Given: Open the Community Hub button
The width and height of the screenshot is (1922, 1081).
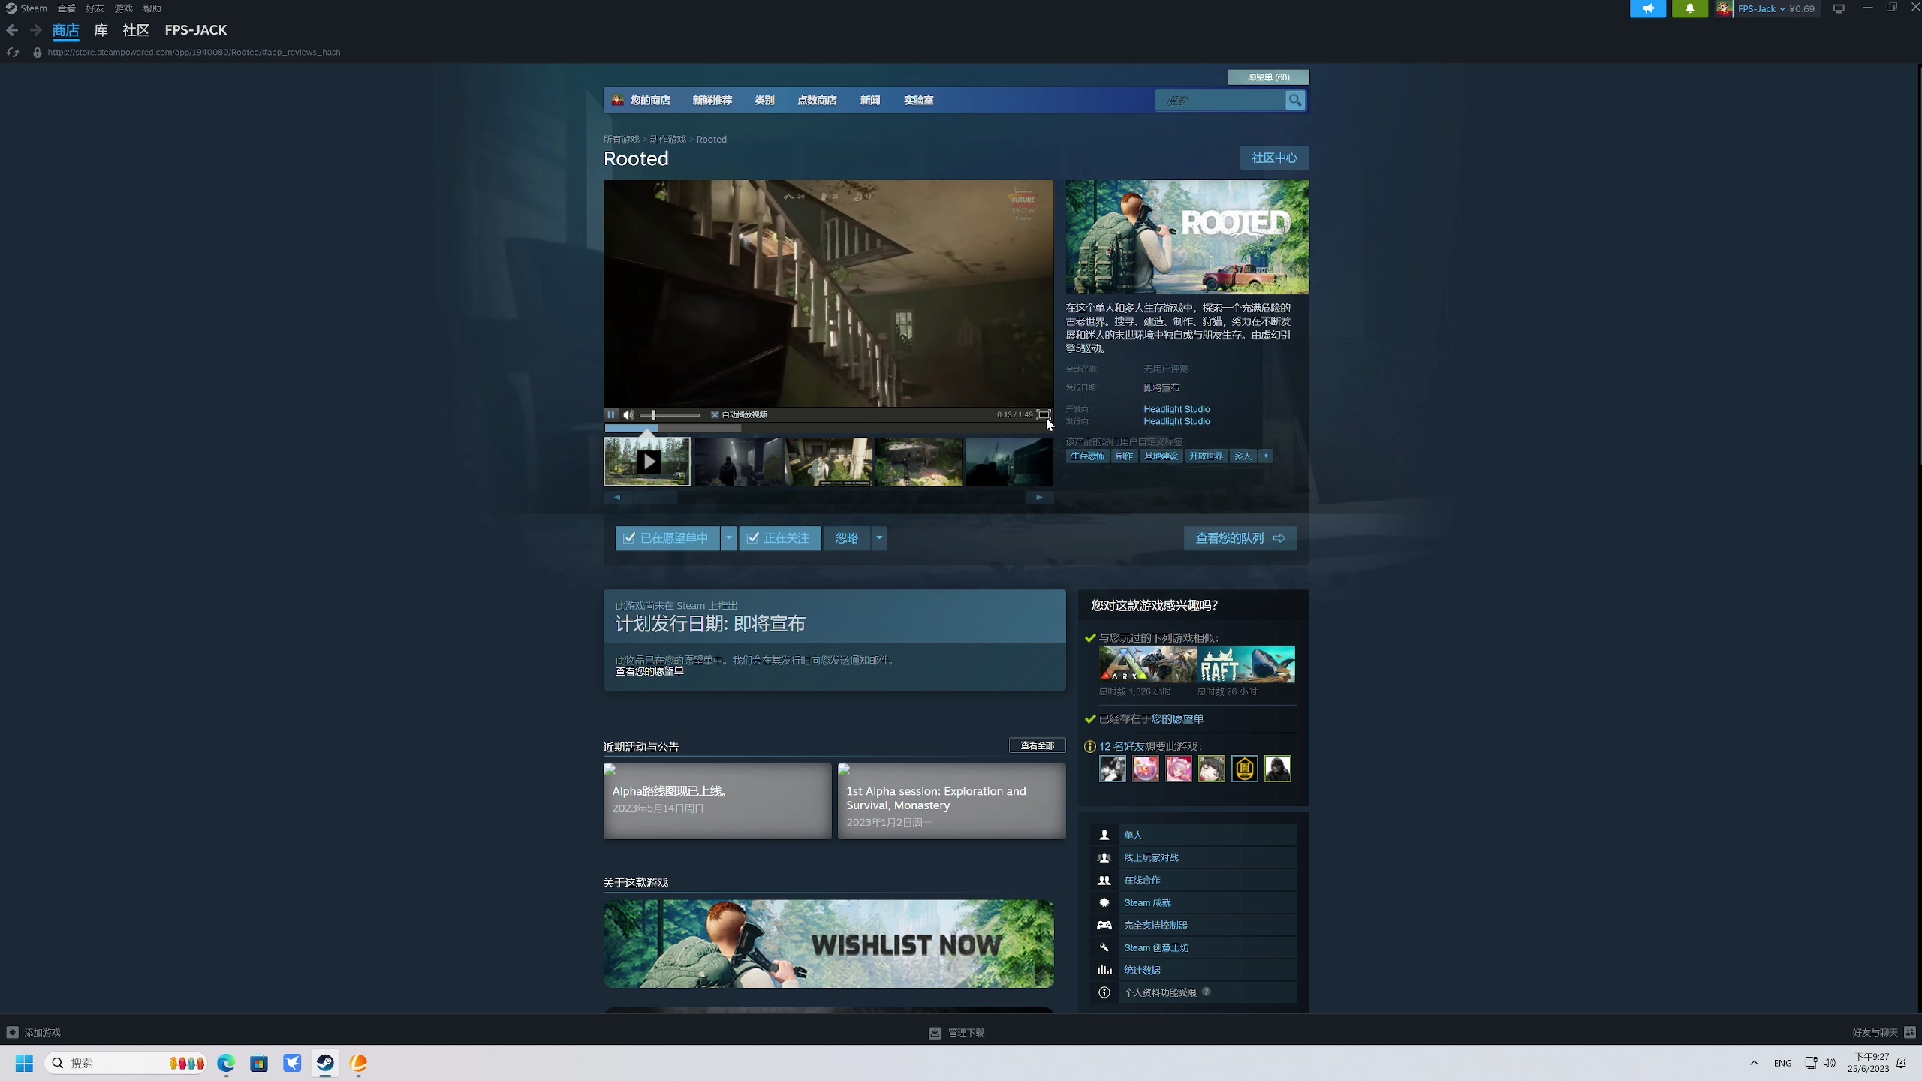Looking at the screenshot, I should (x=1273, y=158).
